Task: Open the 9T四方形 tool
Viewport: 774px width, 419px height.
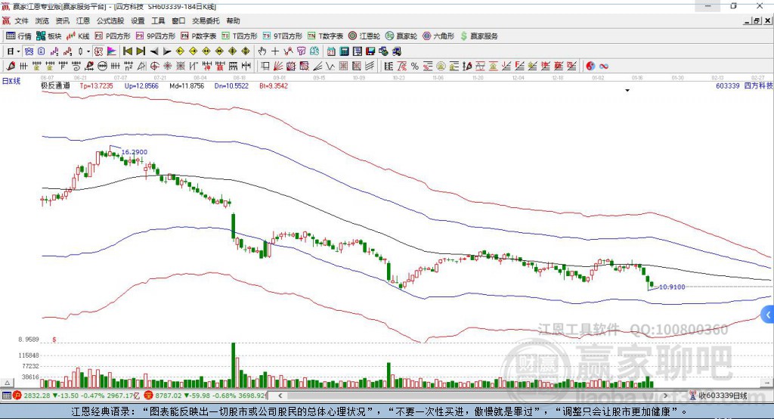Action: [283, 36]
